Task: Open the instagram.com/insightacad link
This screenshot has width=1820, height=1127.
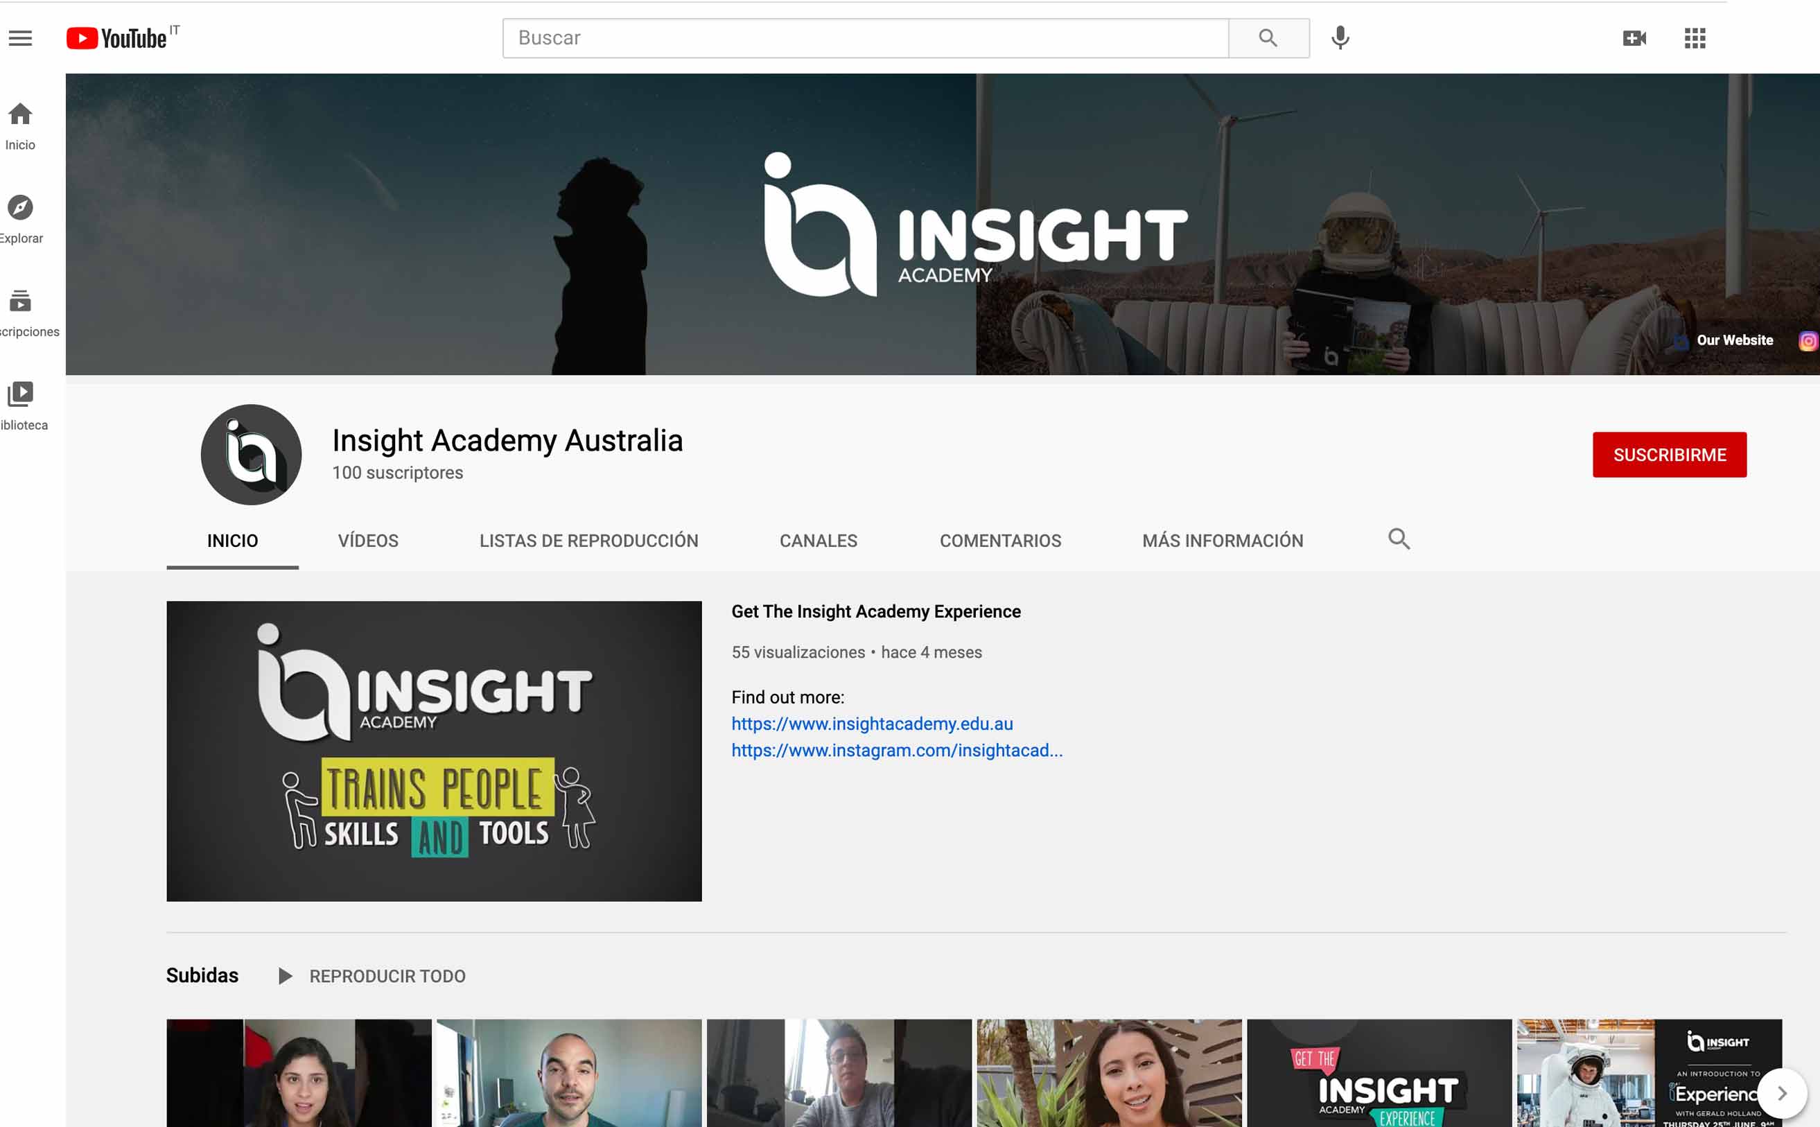Action: click(897, 751)
